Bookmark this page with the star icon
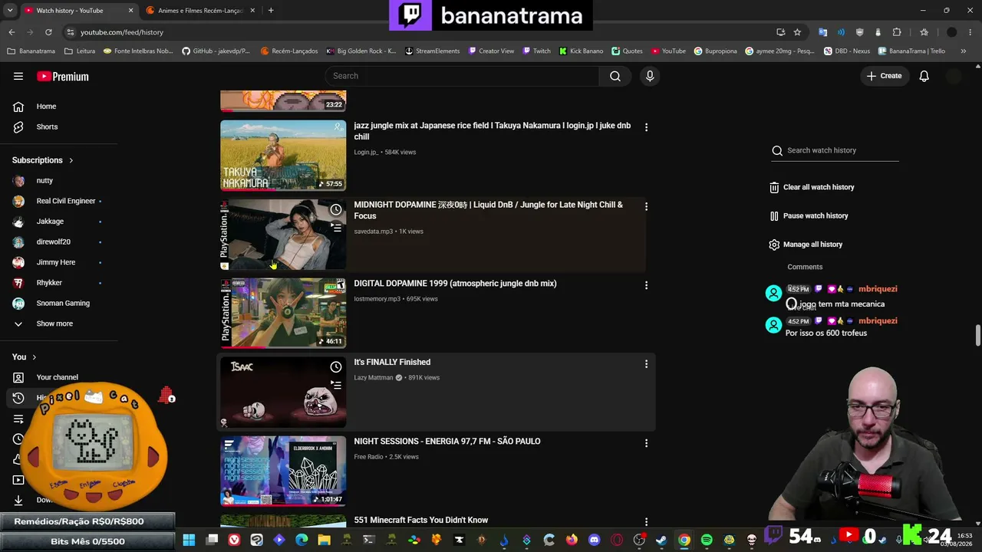The image size is (982, 552). coord(797,32)
